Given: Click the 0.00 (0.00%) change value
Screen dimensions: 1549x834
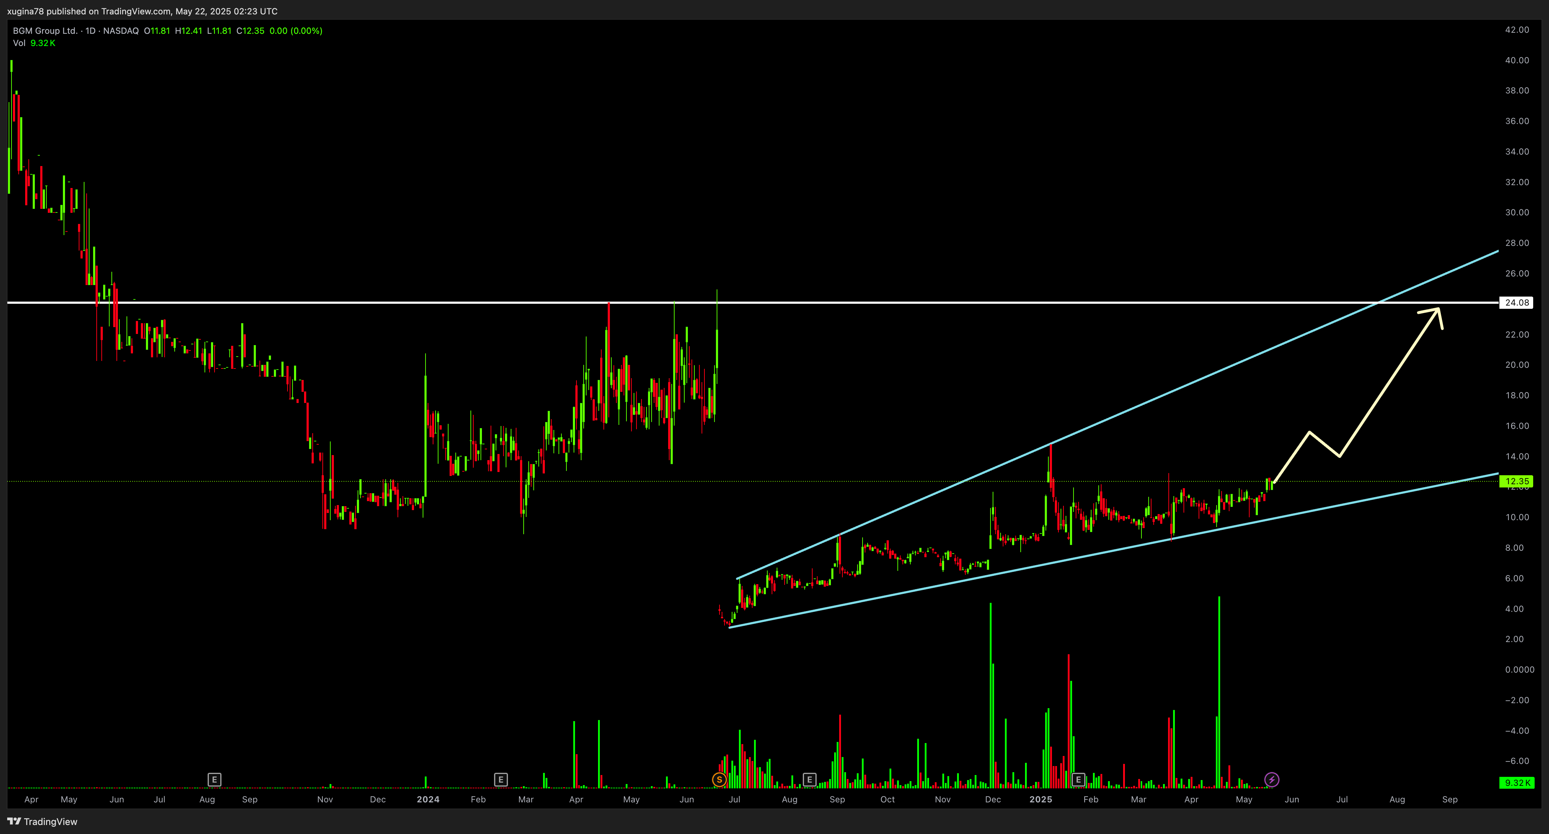Looking at the screenshot, I should point(296,31).
